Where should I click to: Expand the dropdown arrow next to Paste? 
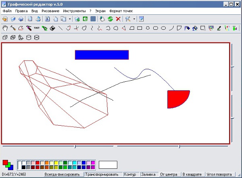(x=70, y=19)
